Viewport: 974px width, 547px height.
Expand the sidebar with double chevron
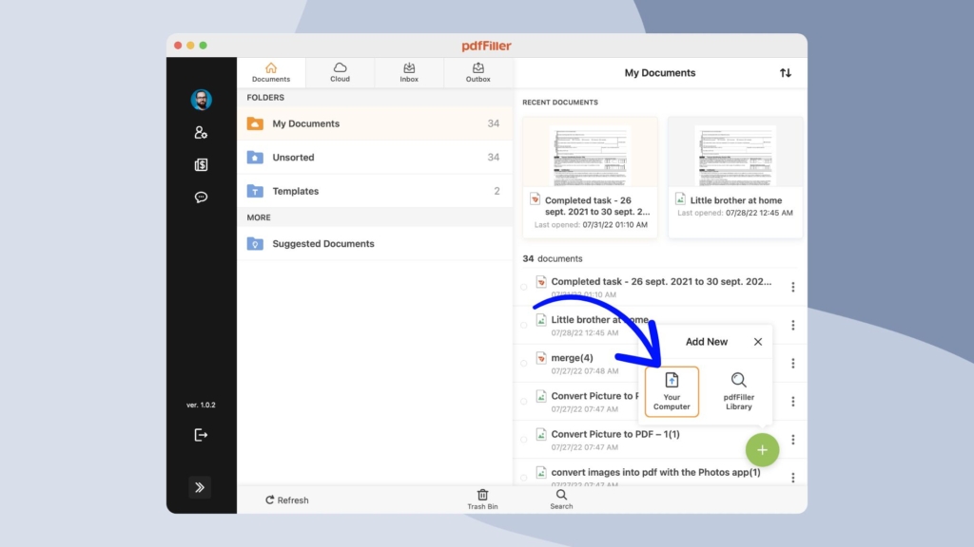[200, 487]
